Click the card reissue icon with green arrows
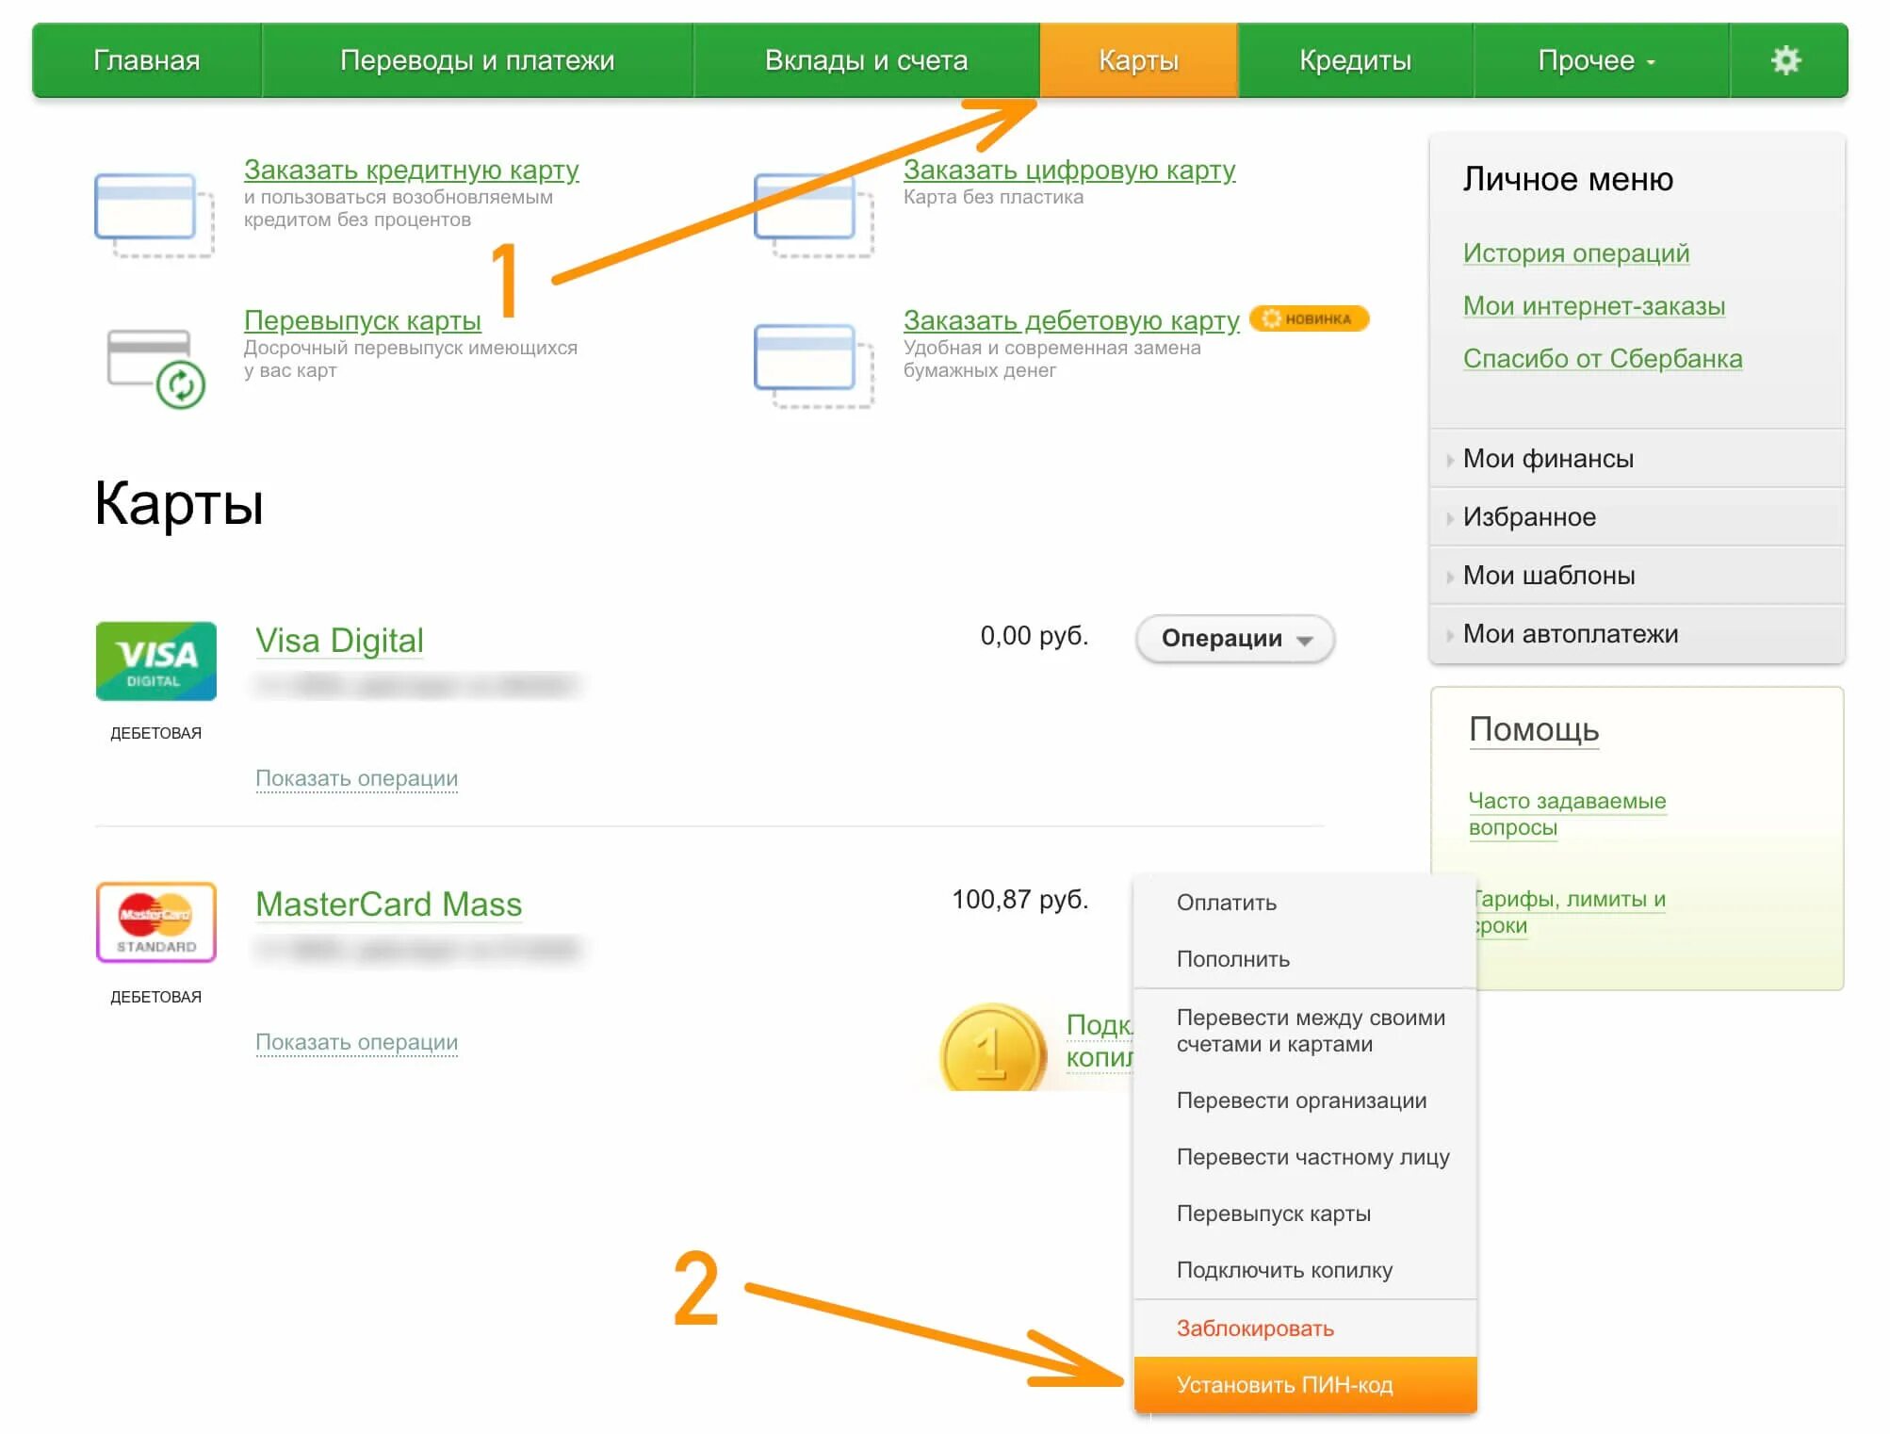The width and height of the screenshot is (1890, 1434). (x=155, y=367)
